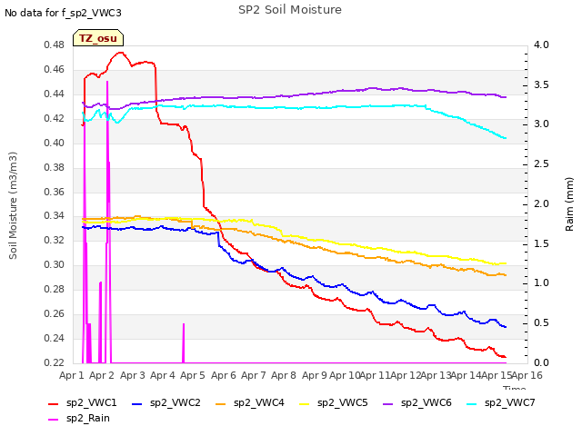The image size is (582, 436).
Task: Select the sp2_VWC7 legend label
Action: click(x=509, y=403)
